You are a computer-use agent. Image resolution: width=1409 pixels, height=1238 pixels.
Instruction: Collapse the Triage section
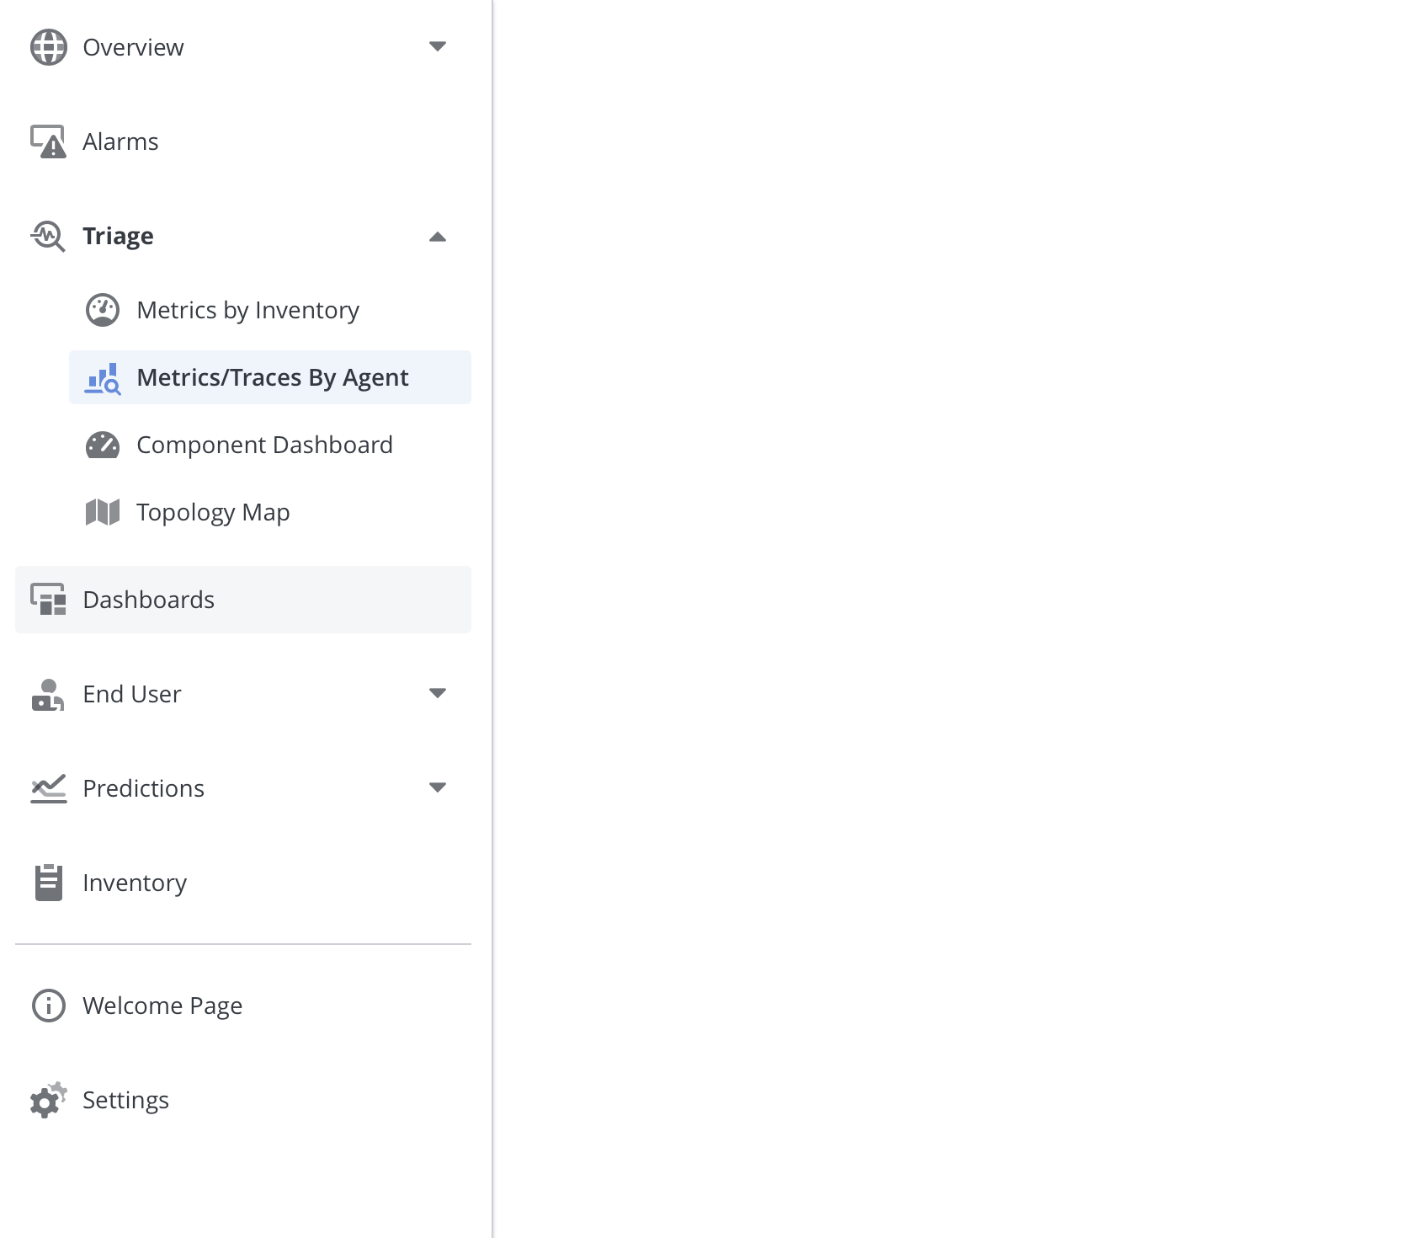pos(439,236)
